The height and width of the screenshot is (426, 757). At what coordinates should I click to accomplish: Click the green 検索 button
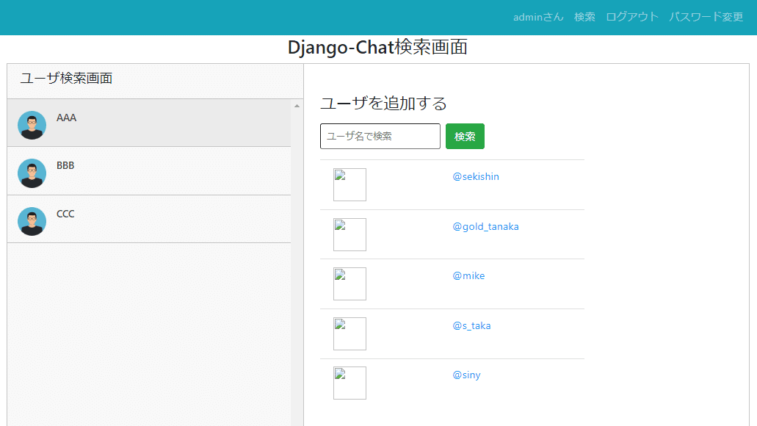click(465, 136)
